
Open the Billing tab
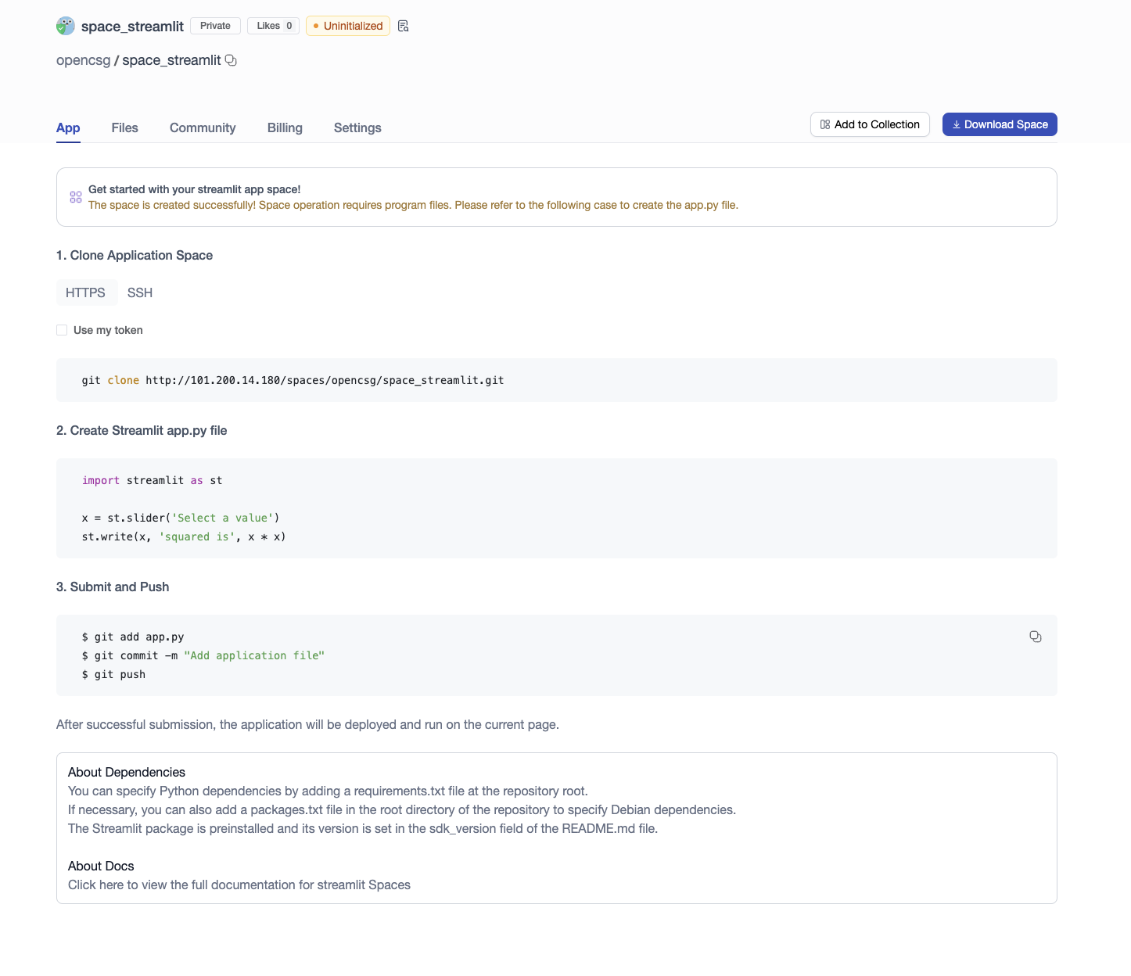pos(285,127)
